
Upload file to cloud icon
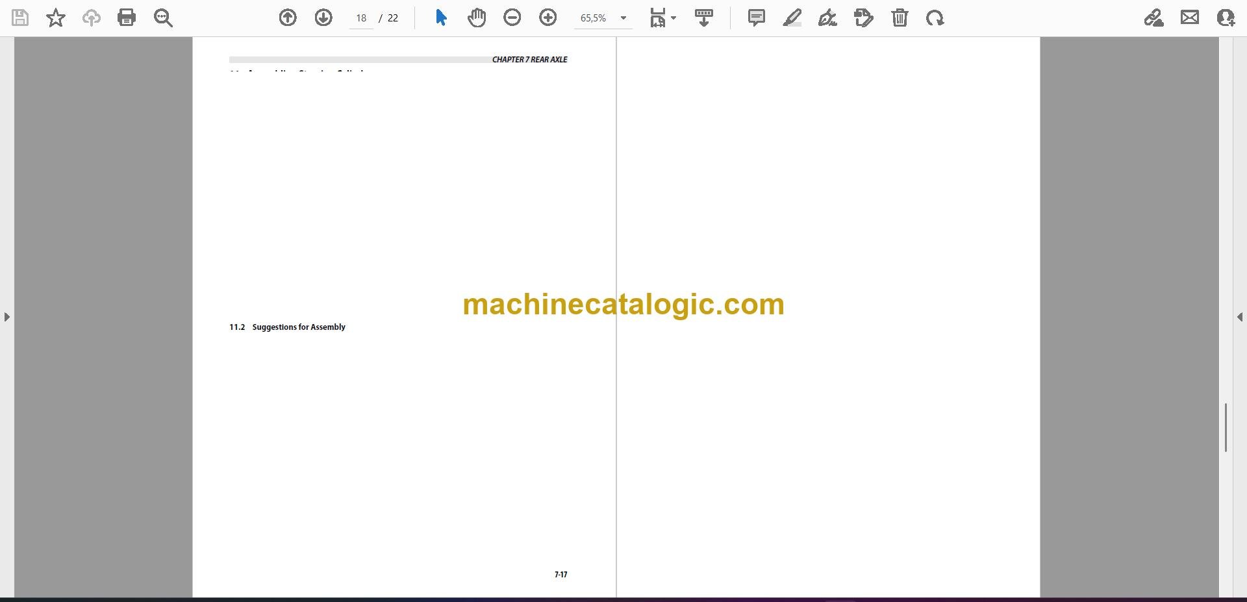pyautogui.click(x=92, y=18)
